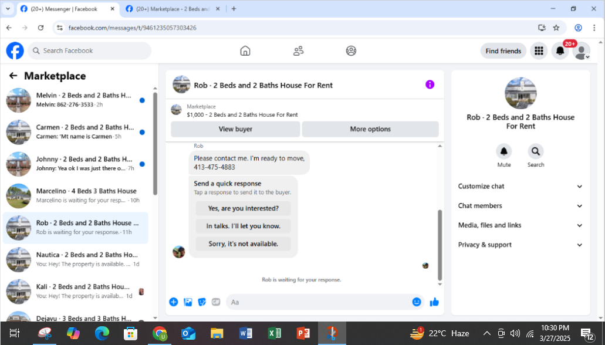Screen dimensions: 605x345
Task: Reload the page in browser toolbar
Action: point(40,28)
